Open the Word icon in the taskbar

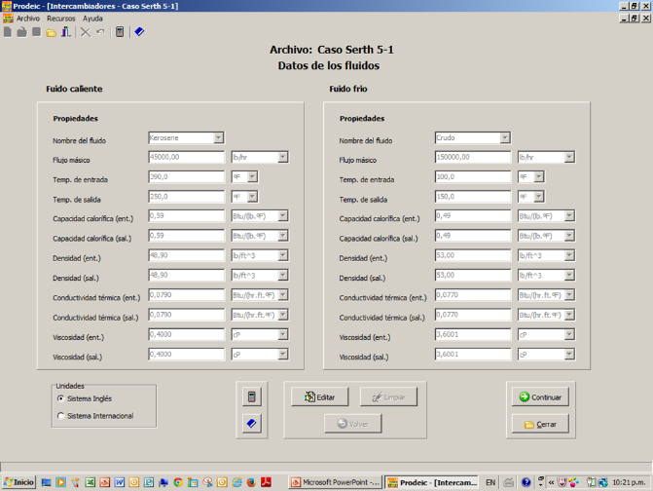[x=119, y=482]
